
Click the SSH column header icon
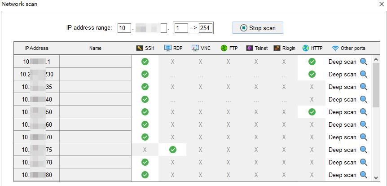[x=140, y=48]
